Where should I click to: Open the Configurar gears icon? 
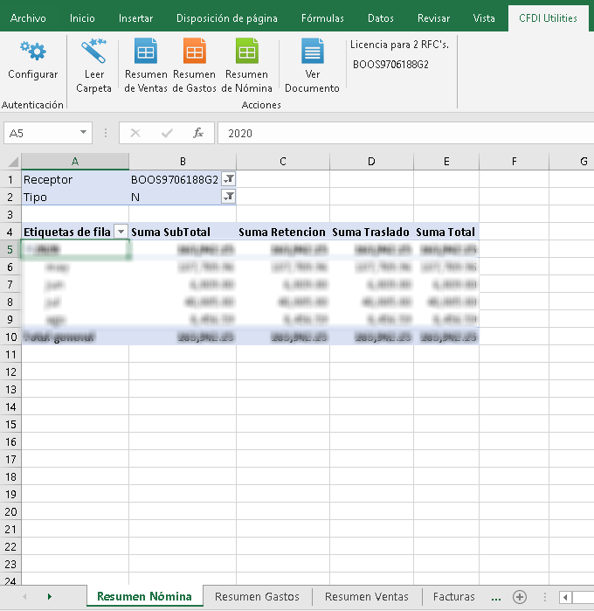click(x=32, y=51)
